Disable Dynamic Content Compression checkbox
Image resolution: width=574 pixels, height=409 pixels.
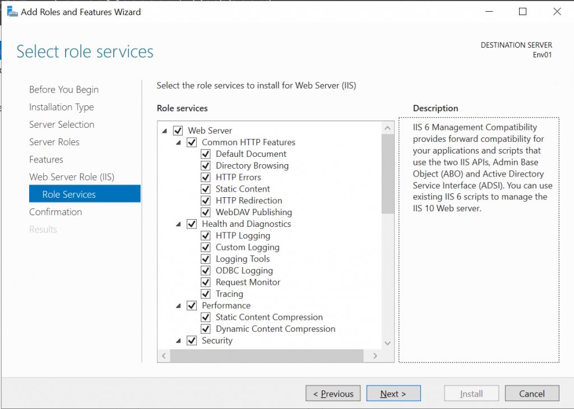[x=206, y=329]
